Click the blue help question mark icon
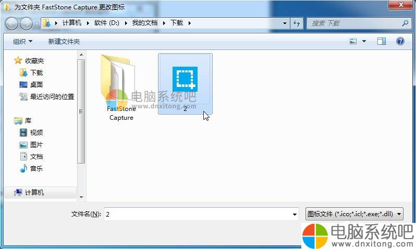This screenshot has width=416, height=249. pyautogui.click(x=400, y=41)
